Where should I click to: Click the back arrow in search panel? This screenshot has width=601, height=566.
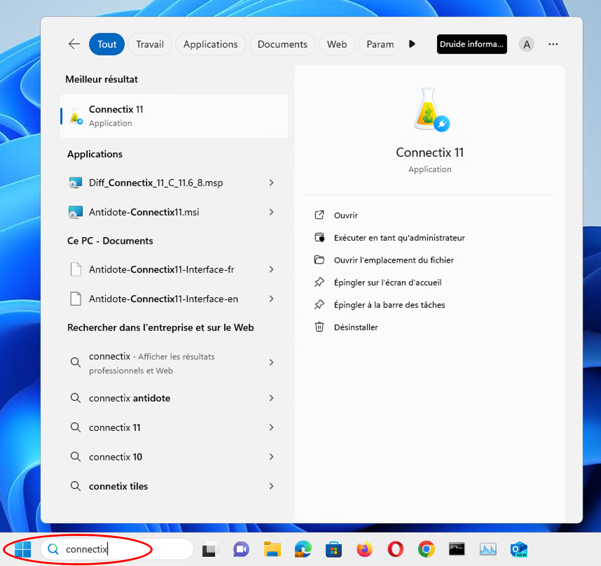click(x=74, y=44)
